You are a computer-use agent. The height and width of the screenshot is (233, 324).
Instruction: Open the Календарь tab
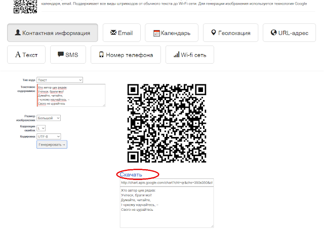[x=172, y=33]
